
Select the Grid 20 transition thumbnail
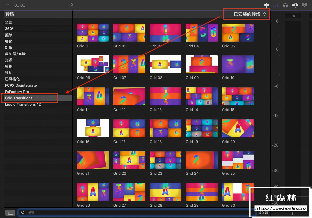tap(238, 128)
